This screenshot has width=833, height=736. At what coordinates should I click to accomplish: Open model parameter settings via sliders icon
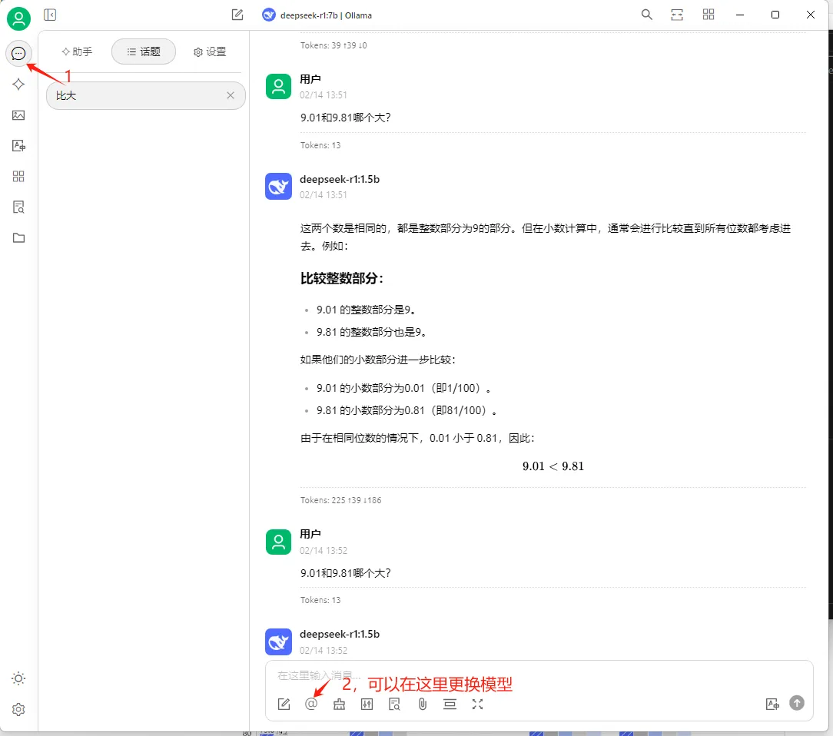pyautogui.click(x=367, y=703)
